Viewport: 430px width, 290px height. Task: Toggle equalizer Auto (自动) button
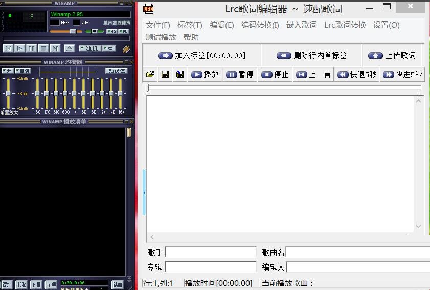click(x=23, y=71)
